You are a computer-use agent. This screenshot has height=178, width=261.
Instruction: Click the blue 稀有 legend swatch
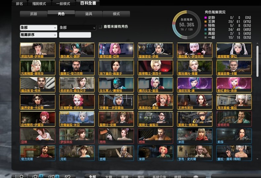pos(205,30)
